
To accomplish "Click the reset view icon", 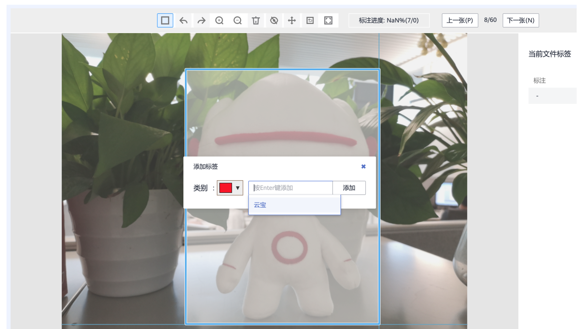I will click(310, 20).
